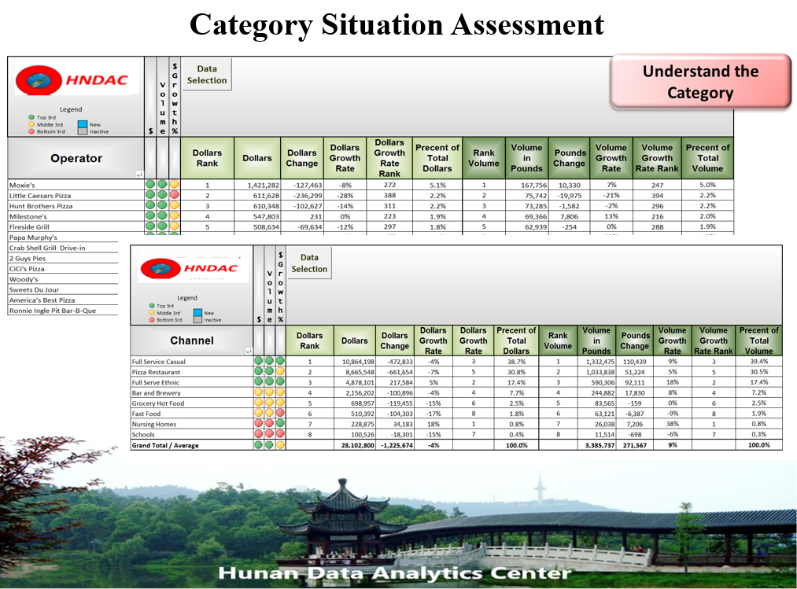Click Nursing Homes' green growth indicator circle
This screenshot has height=589, width=797.
click(281, 424)
